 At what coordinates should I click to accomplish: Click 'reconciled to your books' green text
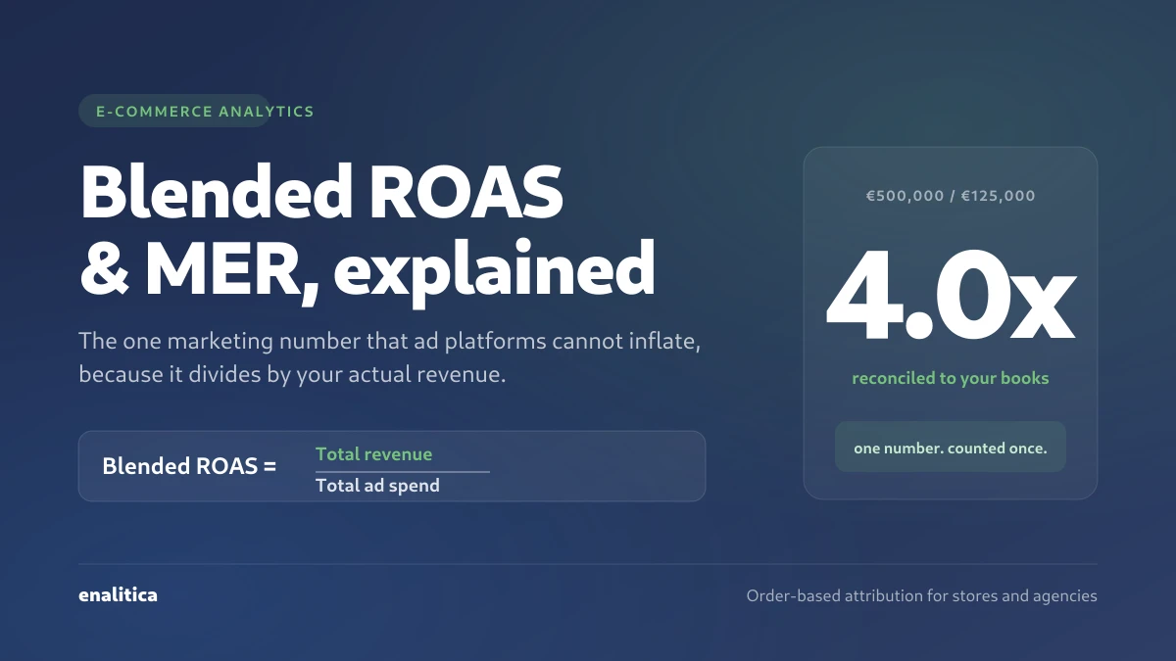click(951, 378)
